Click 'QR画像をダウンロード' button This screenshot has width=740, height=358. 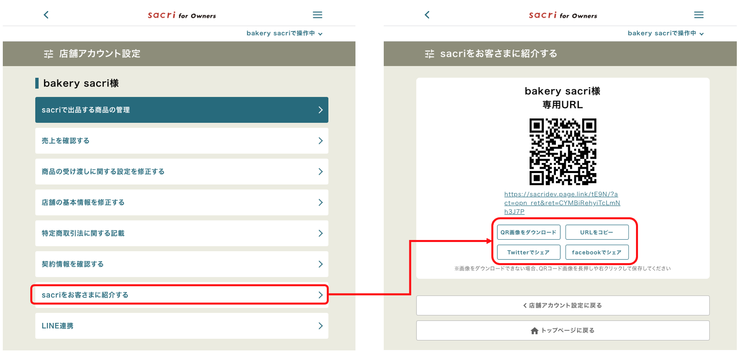(528, 232)
